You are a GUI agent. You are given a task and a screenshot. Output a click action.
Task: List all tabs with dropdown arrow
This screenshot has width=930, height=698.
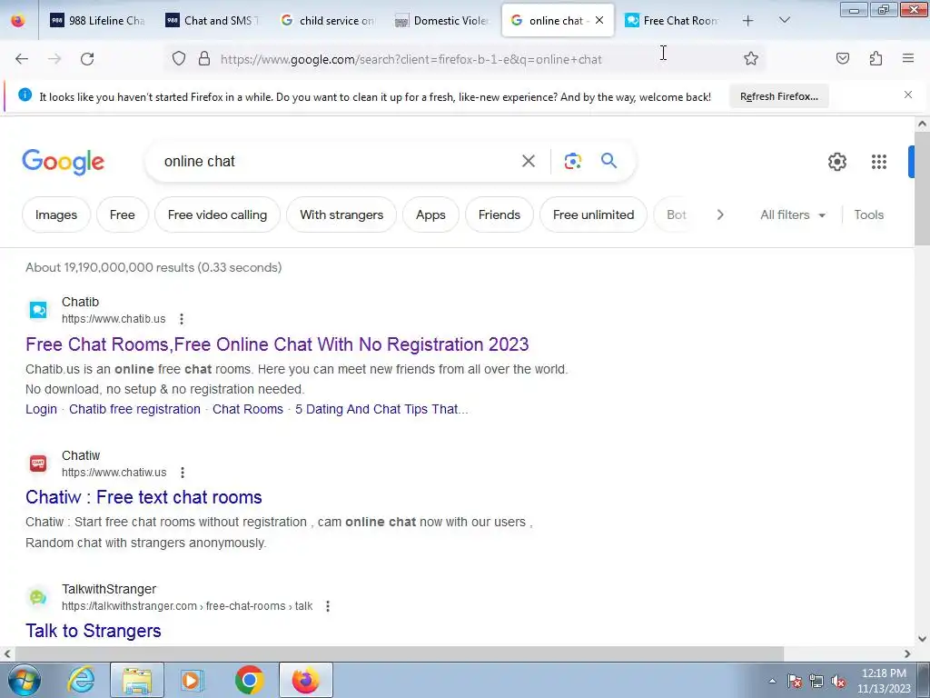[784, 21]
